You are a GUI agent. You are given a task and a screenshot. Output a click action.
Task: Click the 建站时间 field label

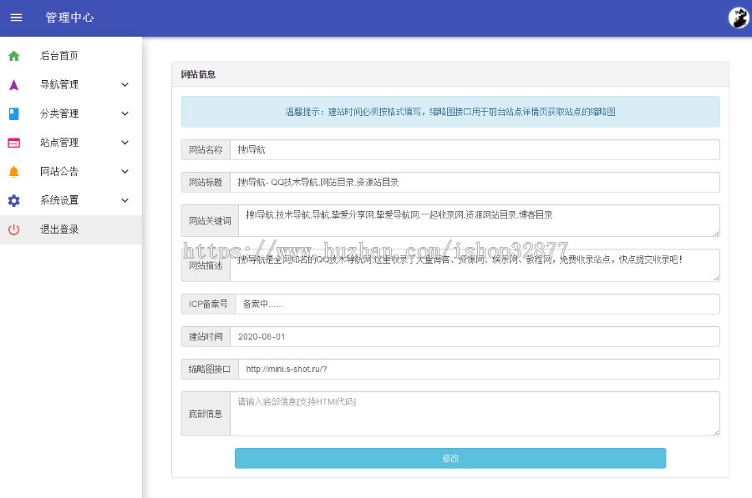206,337
